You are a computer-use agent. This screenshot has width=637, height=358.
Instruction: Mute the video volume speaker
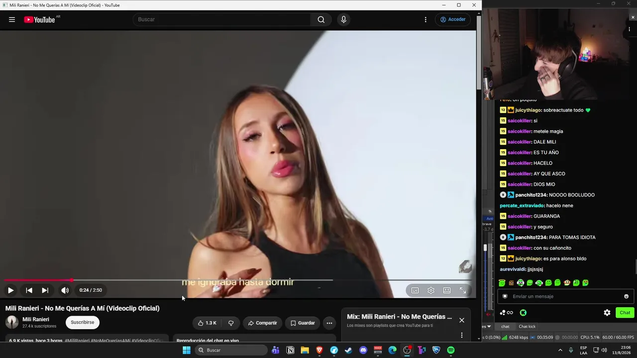[65, 290]
